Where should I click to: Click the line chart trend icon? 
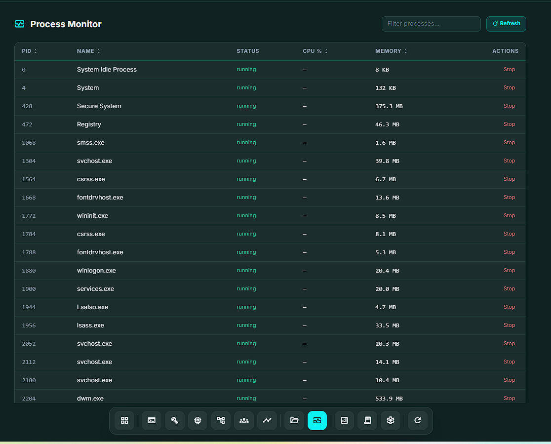pyautogui.click(x=267, y=420)
